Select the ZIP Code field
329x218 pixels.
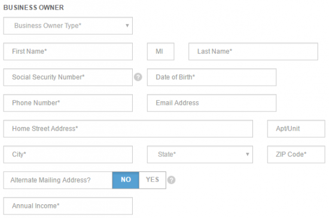click(x=296, y=155)
